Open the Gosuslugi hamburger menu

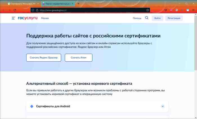pyautogui.click(x=14, y=18)
